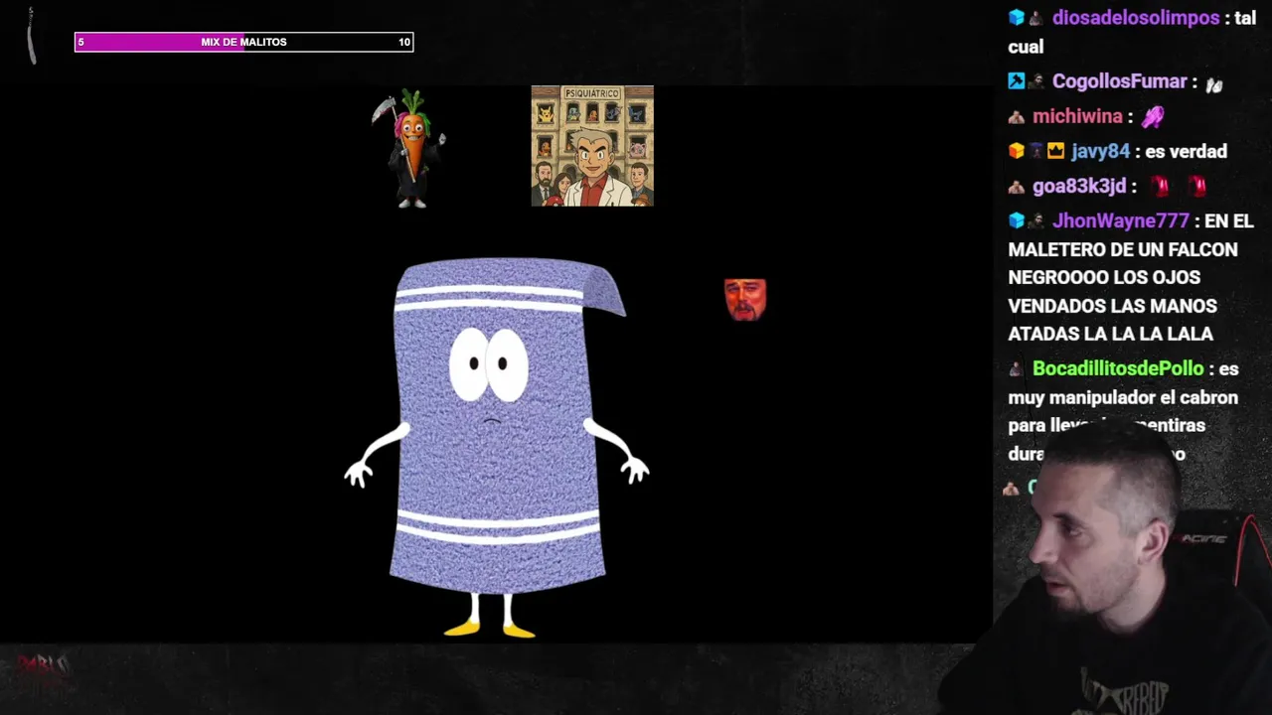Click username JhonWayne777 in chat
1272x715 pixels.
1120,220
